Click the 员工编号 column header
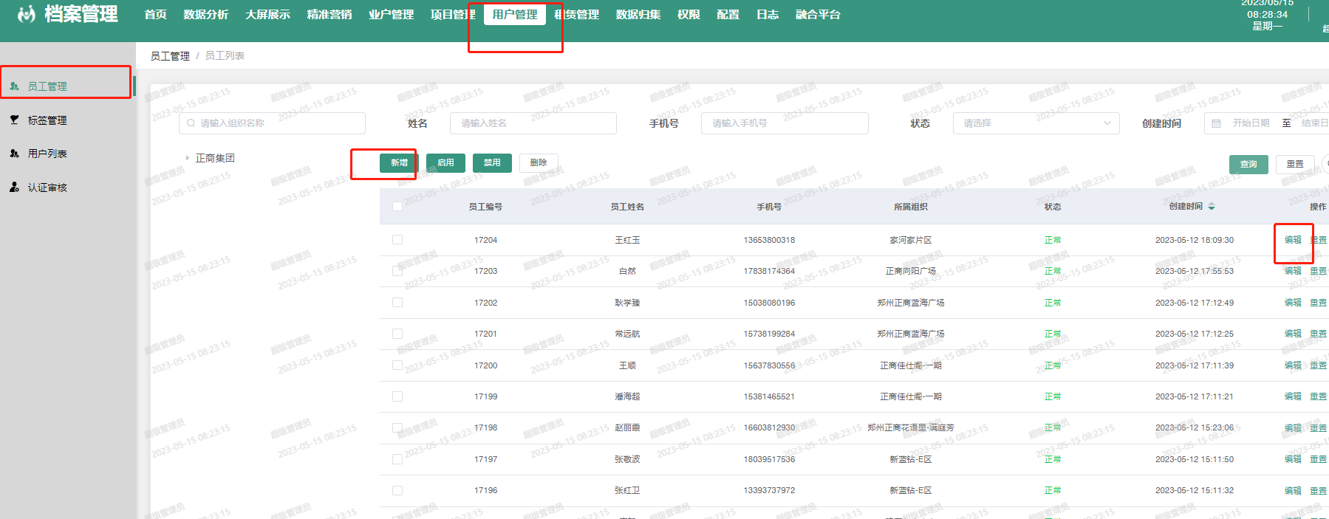This screenshot has height=519, width=1329. (x=485, y=207)
